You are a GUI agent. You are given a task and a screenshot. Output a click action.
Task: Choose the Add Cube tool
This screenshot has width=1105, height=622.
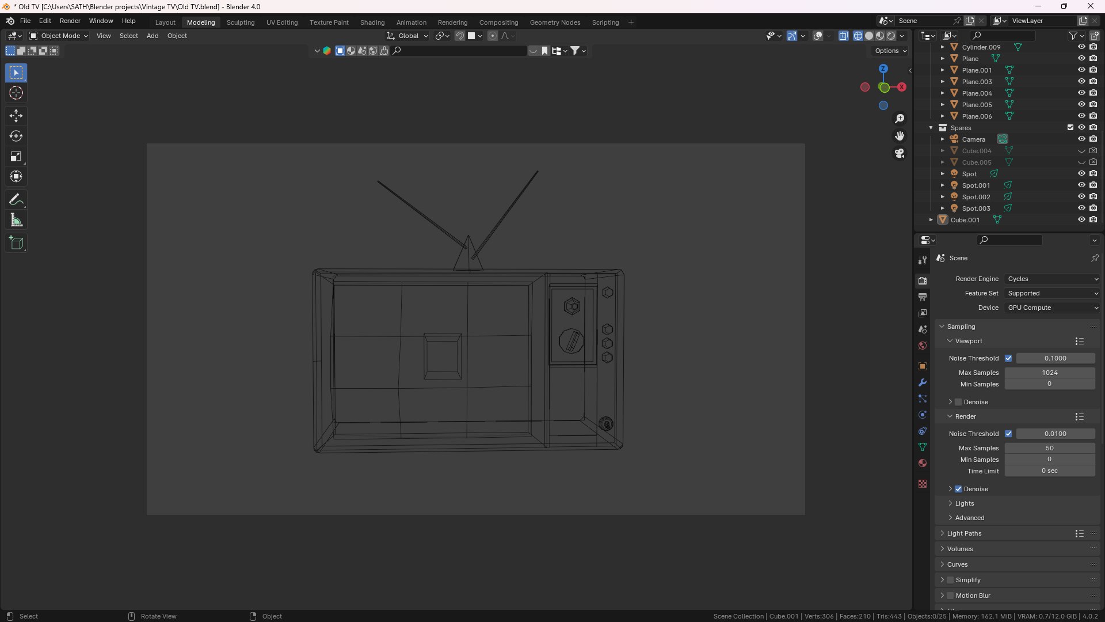coord(16,243)
